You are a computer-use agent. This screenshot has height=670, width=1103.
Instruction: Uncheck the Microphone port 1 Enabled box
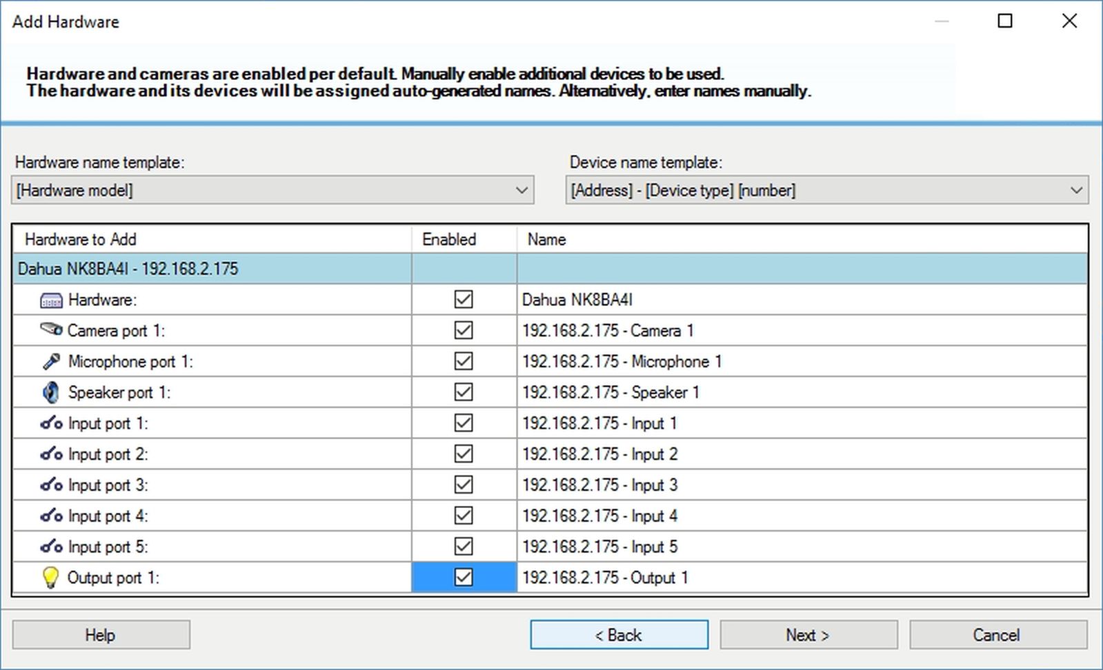coord(464,361)
